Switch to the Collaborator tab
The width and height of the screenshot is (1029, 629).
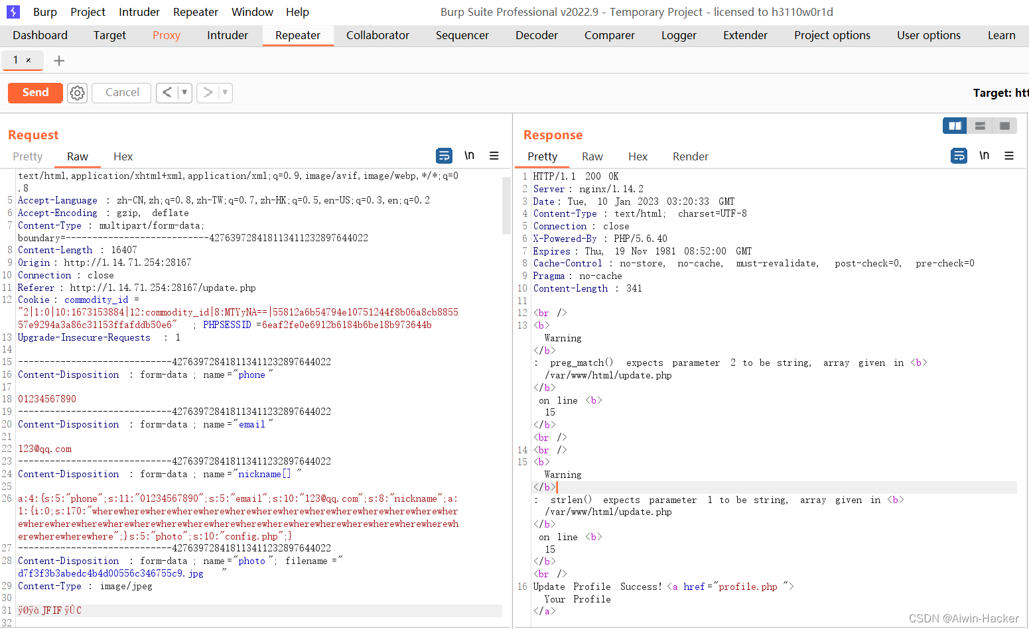377,35
